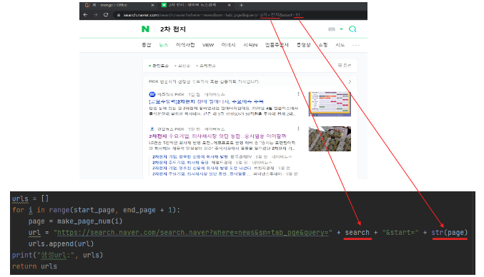Viewport: 484px width, 277px height.
Task: Click the 'search' variable in code
Action: coord(357,232)
